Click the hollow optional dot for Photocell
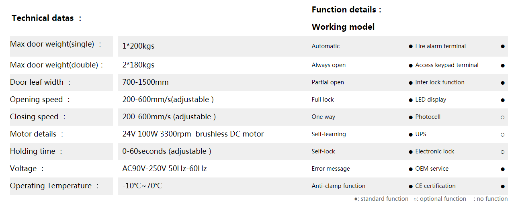This screenshot has height=208, width=516. pyautogui.click(x=502, y=117)
